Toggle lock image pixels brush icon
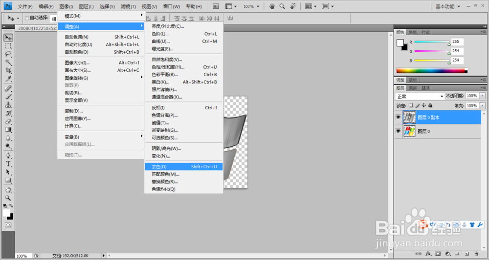 coord(417,105)
